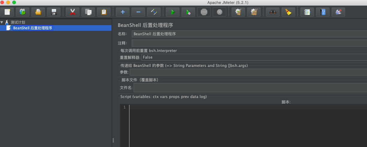This screenshot has width=367, height=147.
Task: Create a new test plan
Action: click(x=7, y=12)
